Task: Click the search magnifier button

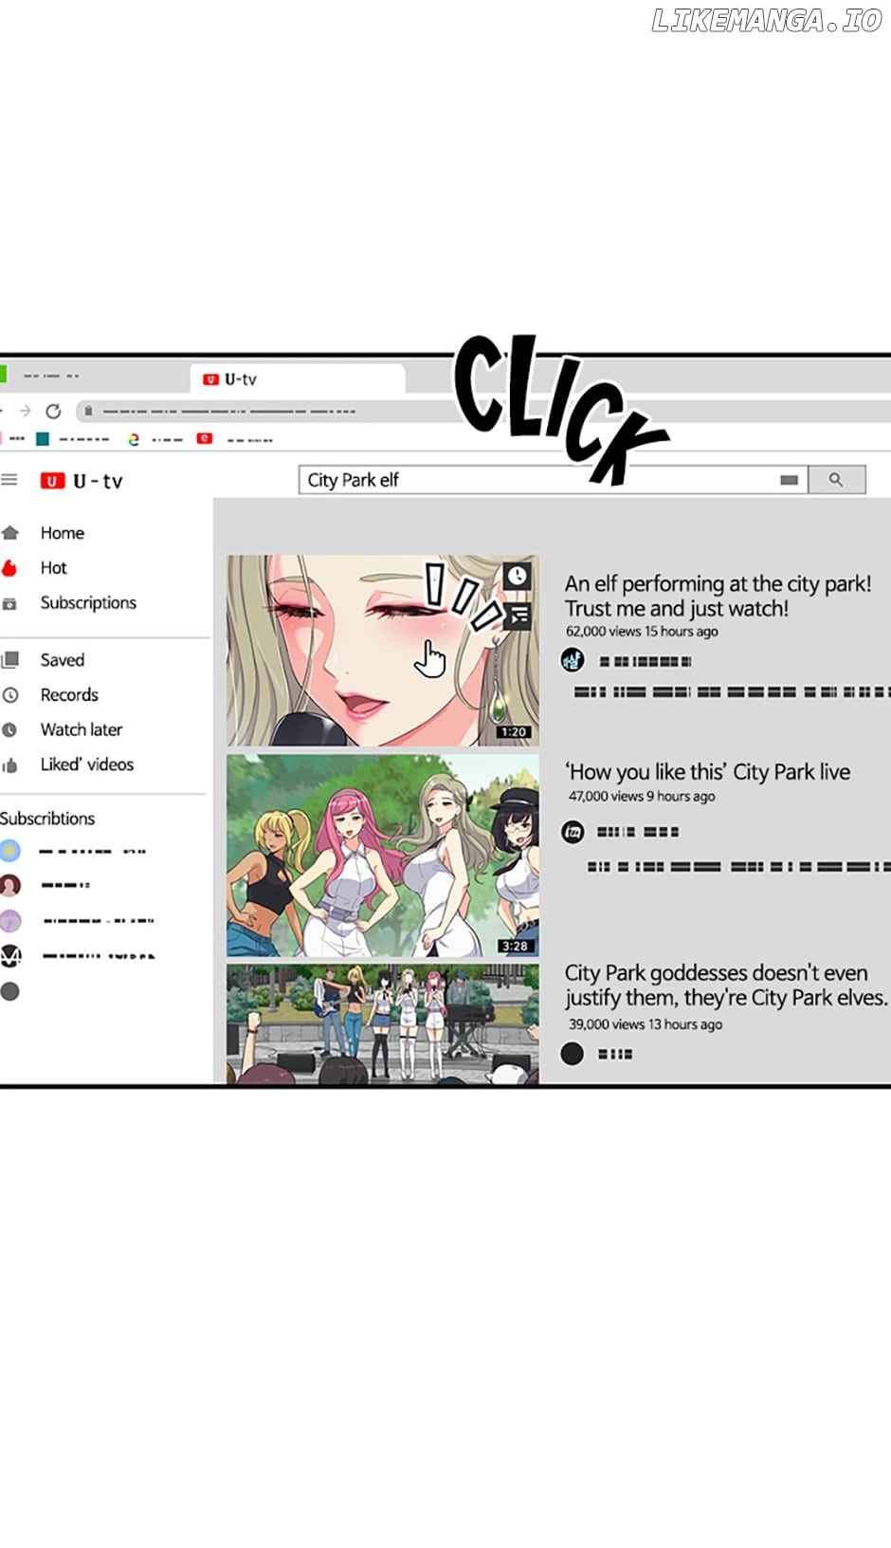Action: [837, 480]
